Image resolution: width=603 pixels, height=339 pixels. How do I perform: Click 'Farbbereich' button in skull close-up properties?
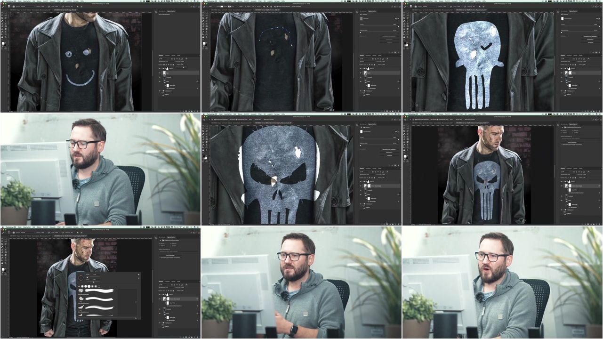389,152
